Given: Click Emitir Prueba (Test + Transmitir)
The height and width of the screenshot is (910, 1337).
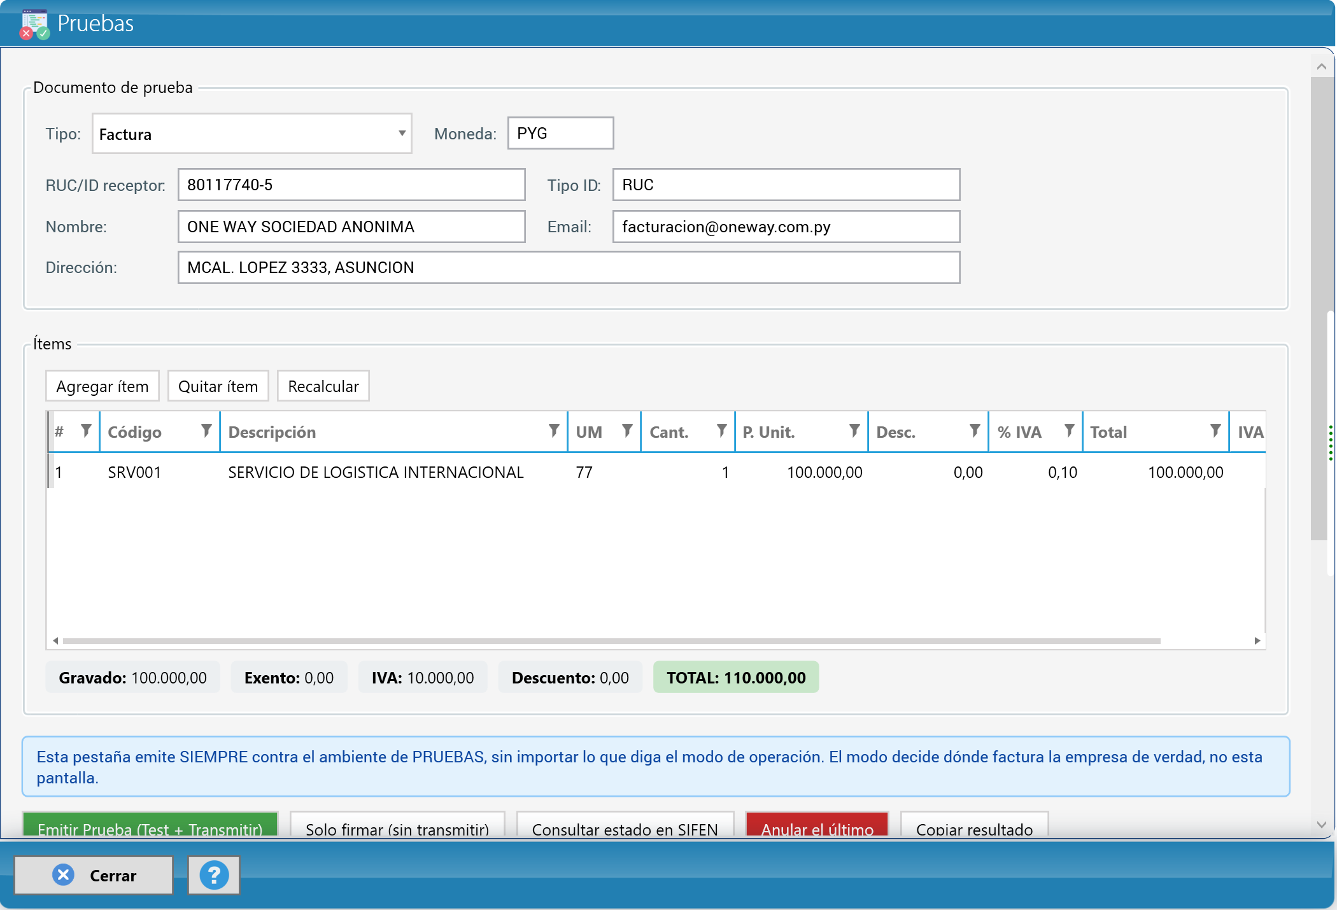Looking at the screenshot, I should (x=150, y=825).
